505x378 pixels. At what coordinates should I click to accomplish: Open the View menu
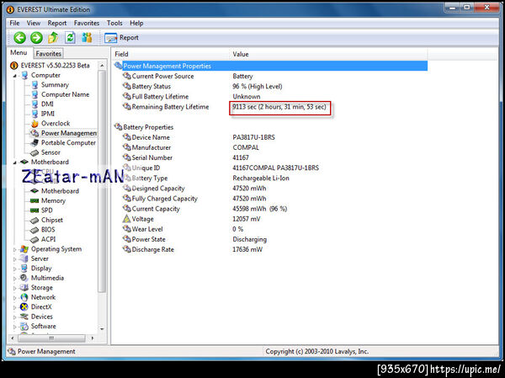34,24
